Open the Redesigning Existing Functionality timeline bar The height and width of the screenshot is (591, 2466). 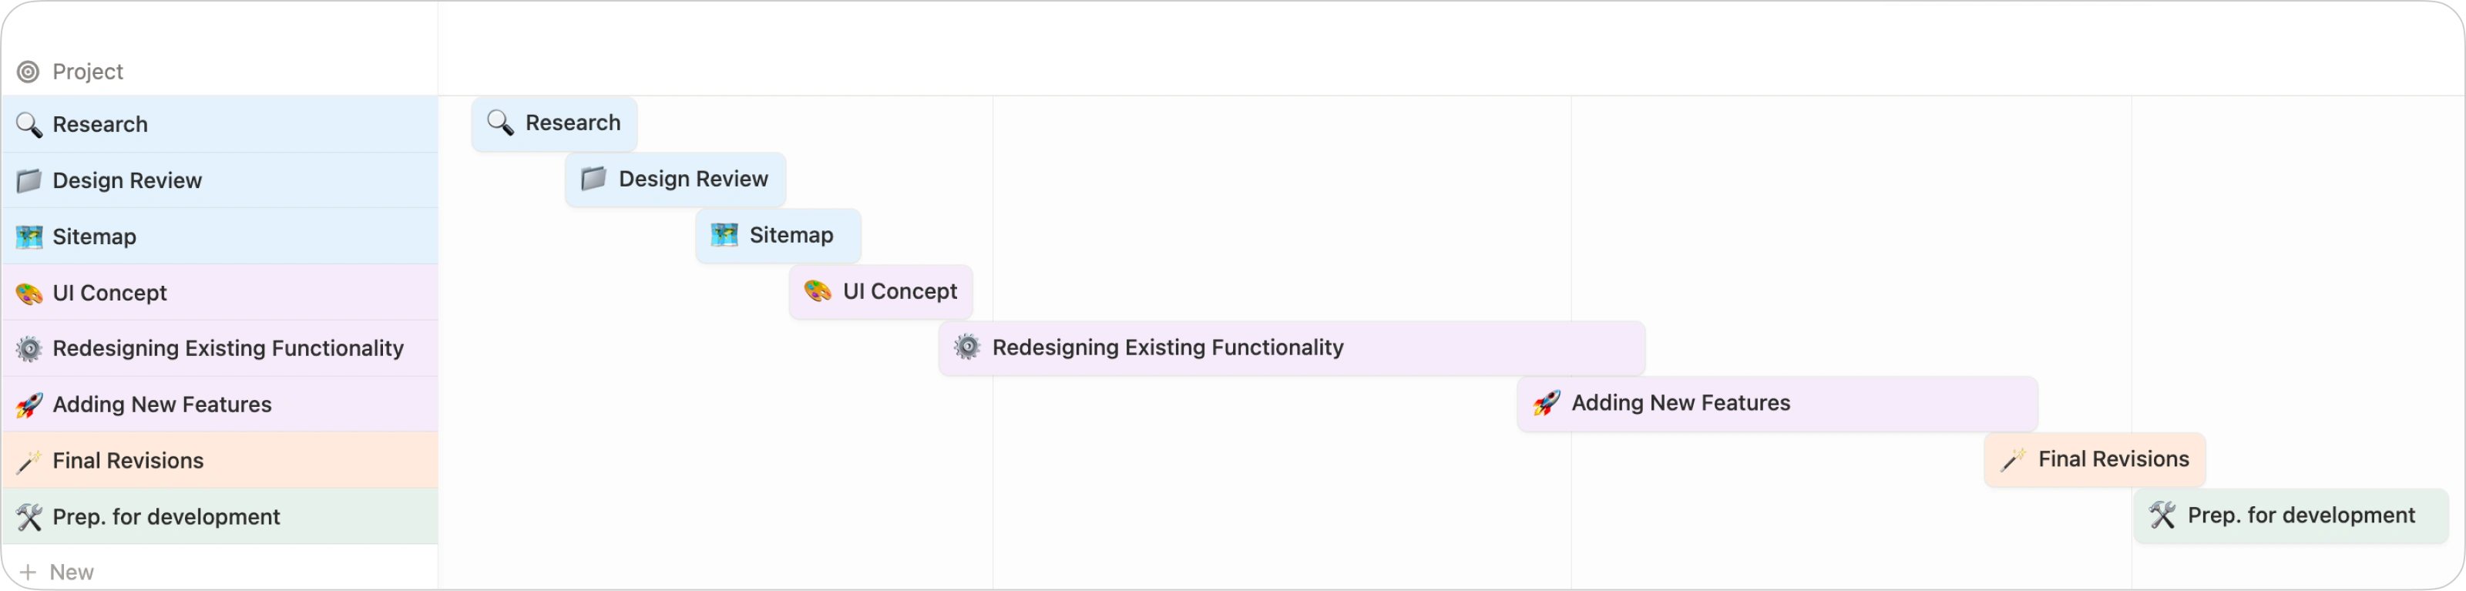coord(1292,348)
